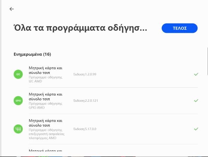Image resolution: width=208 pixels, height=157 pixels.
Task: Click the green platform security processor icon
Action: point(18,129)
